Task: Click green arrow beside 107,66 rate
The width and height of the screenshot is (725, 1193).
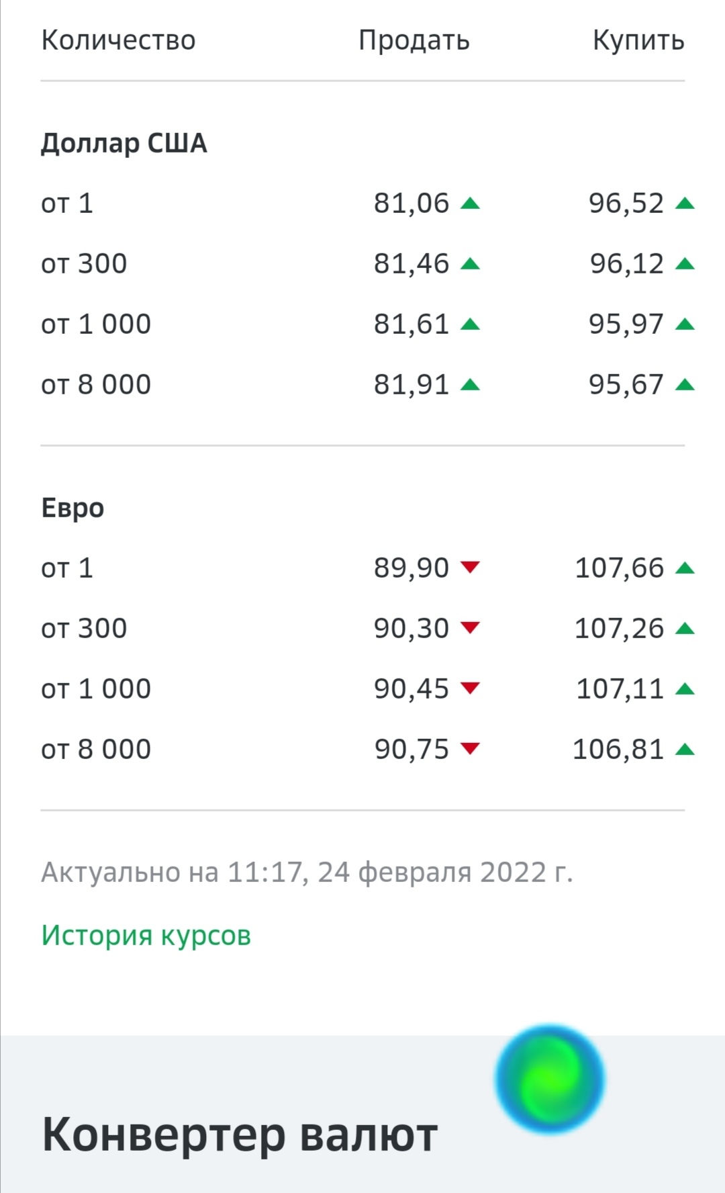Action: point(685,568)
